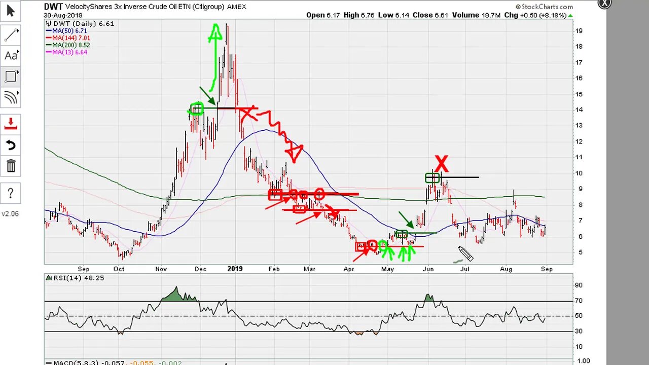Click the 19 price axis label
This screenshot has height=365, width=649.
(579, 30)
